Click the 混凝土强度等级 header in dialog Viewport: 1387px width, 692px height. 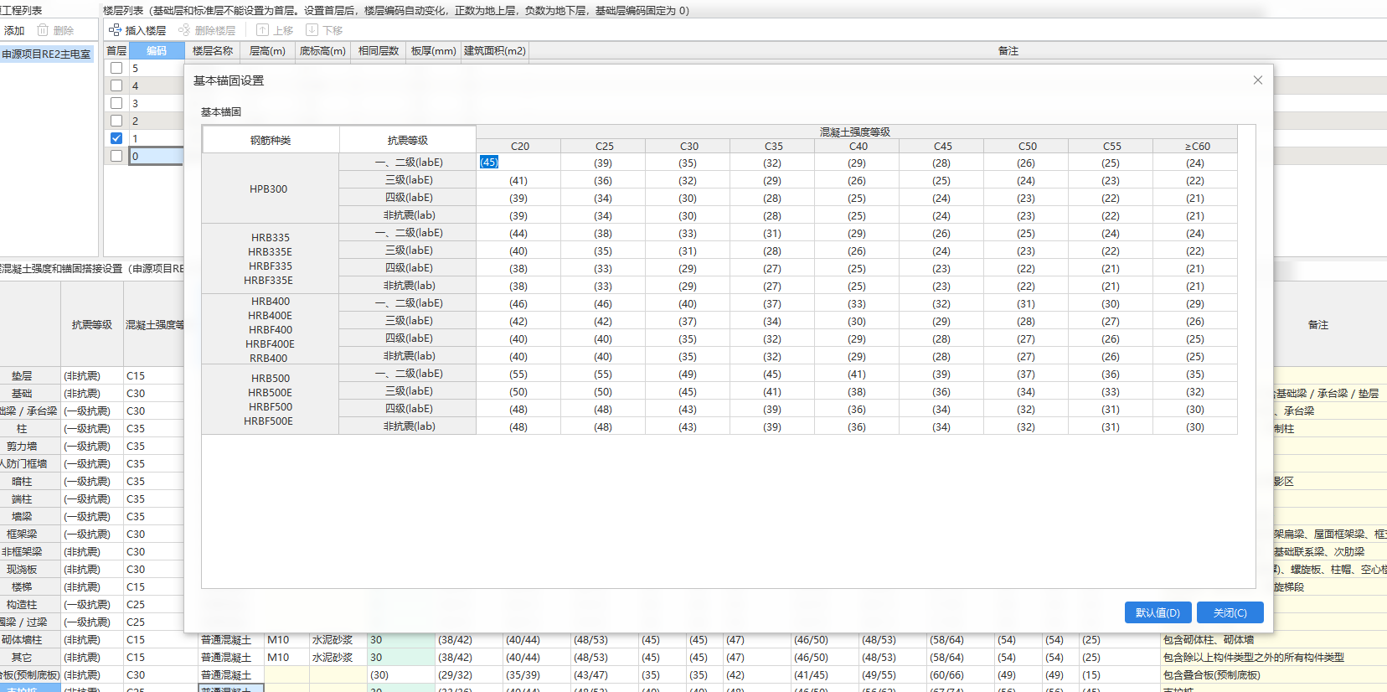click(x=855, y=132)
